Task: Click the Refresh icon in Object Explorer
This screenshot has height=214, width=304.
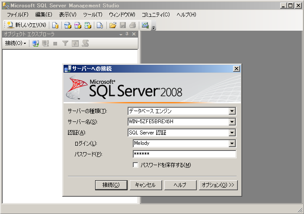Action: pos(75,43)
